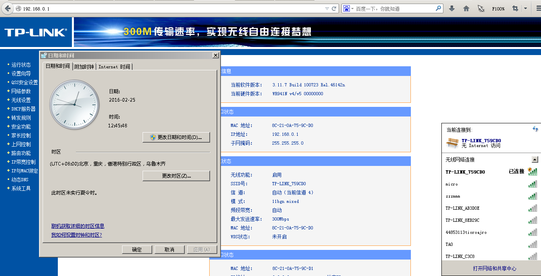Viewport: 541px width, 276px height.
Task: Click 更改时区(Z)... button
Action: coord(176,176)
